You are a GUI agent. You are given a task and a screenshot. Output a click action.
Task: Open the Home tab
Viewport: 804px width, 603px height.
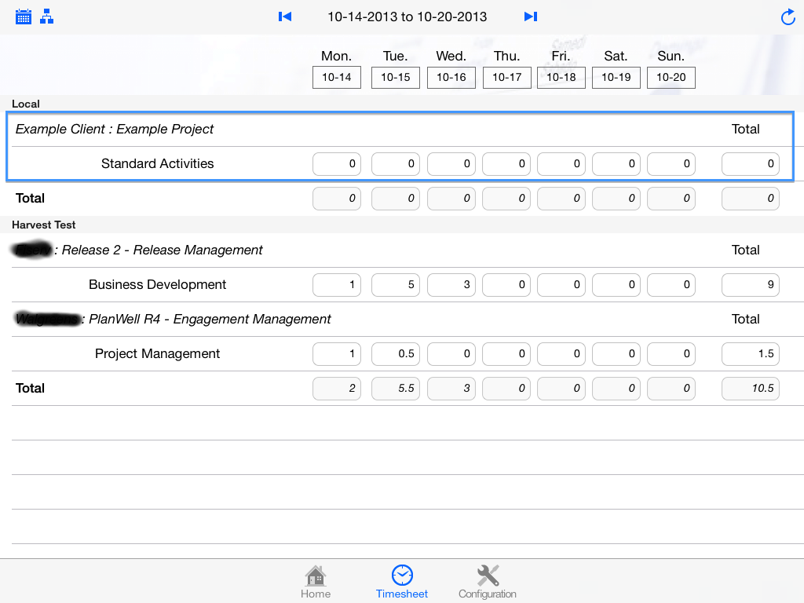coord(316,582)
